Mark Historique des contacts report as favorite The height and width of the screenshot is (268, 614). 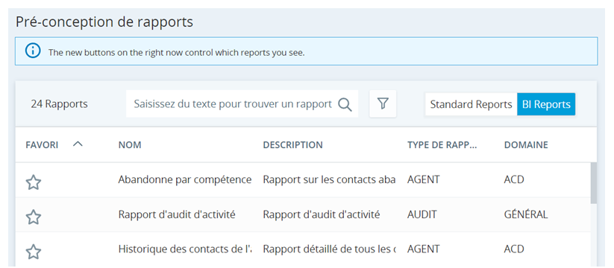[34, 252]
